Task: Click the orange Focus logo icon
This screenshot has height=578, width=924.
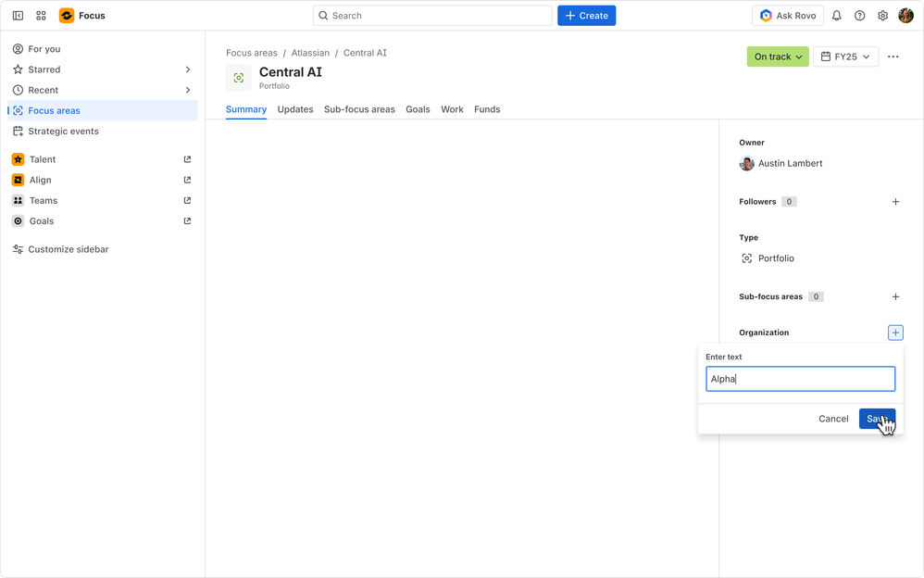Action: pyautogui.click(x=67, y=16)
